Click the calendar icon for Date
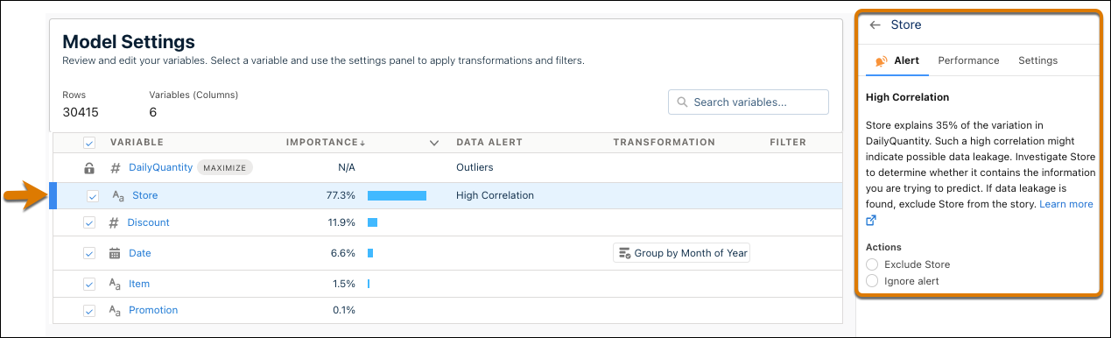Viewport: 1111px width, 338px height. click(x=115, y=253)
